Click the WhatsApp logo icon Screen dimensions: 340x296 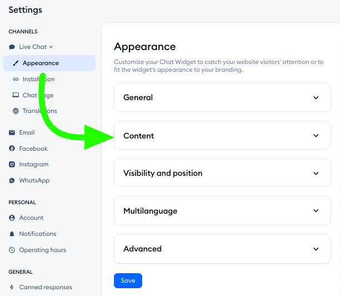[12, 181]
